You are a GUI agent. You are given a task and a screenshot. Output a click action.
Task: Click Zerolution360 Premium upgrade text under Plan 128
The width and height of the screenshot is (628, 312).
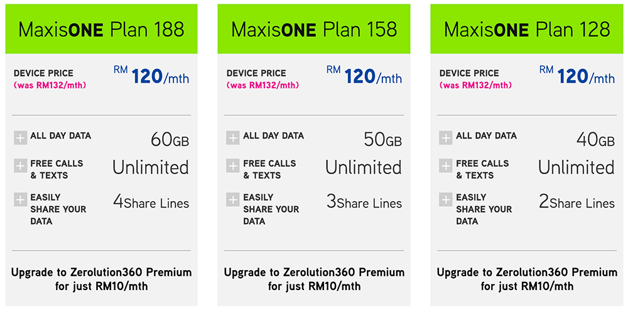pos(527,279)
